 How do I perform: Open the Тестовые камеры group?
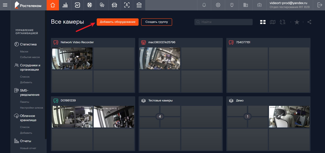(x=160, y=100)
